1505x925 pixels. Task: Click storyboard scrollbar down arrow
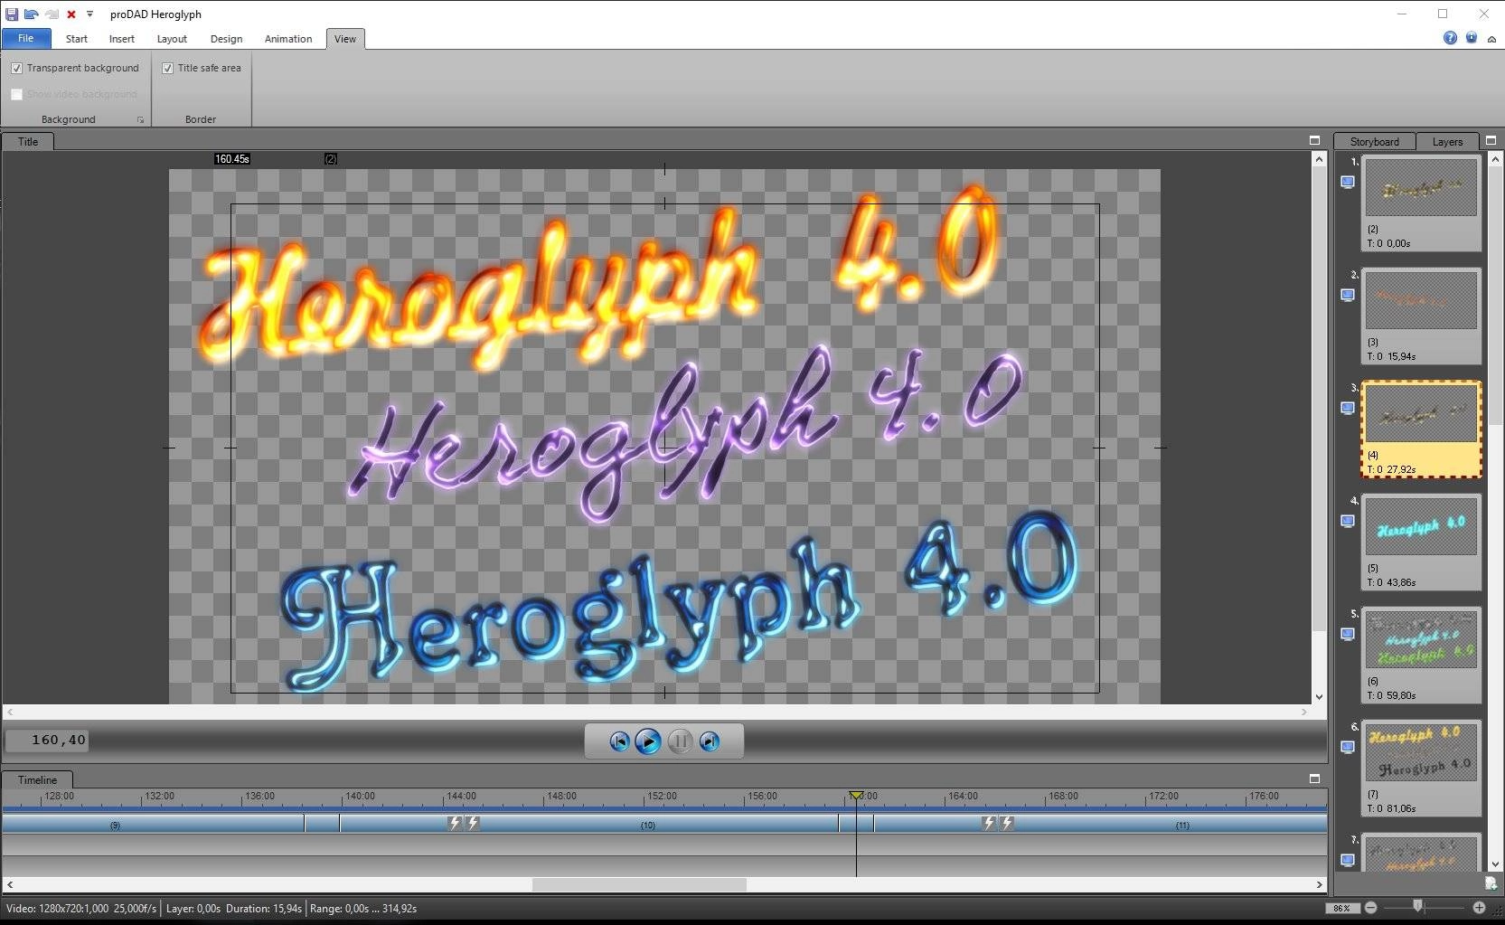1495,864
